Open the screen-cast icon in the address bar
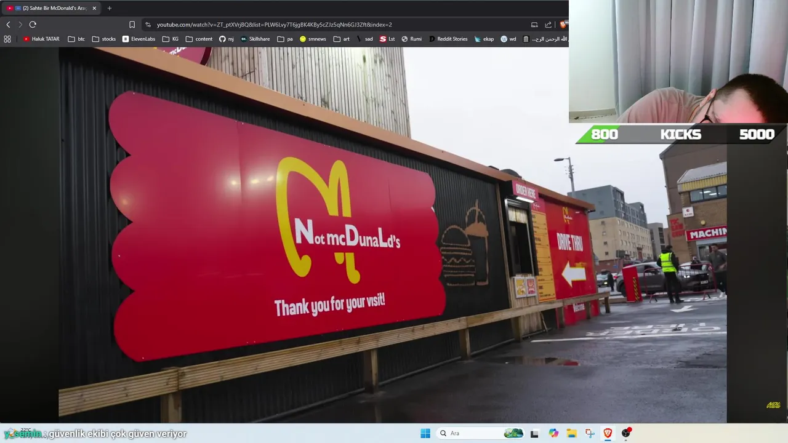This screenshot has height=443, width=788. (x=534, y=25)
